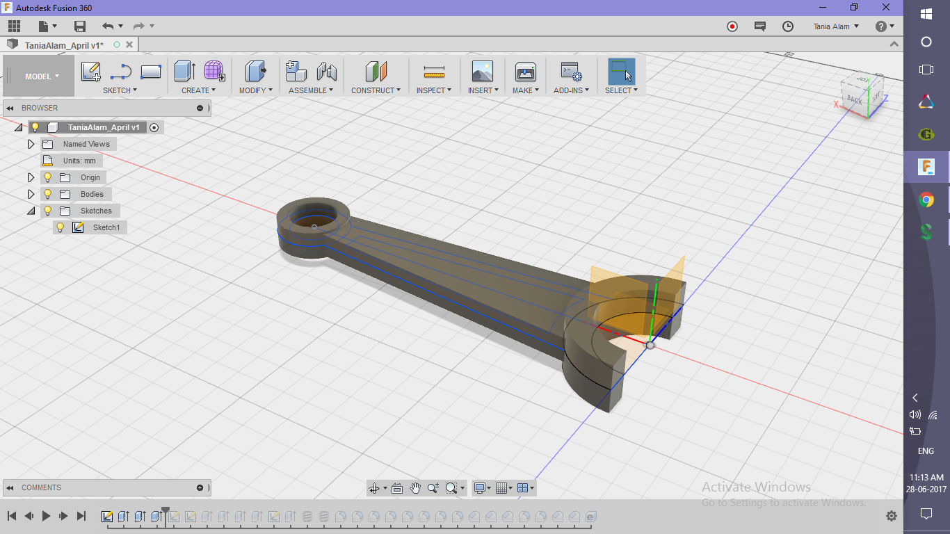
Task: Open Tania Alam account menu
Action: 836,26
